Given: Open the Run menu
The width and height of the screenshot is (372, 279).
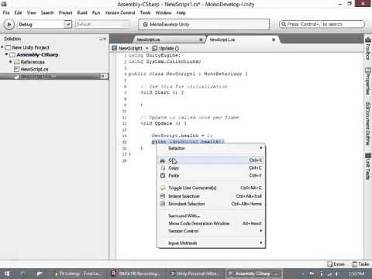Looking at the screenshot, I should [x=96, y=12].
